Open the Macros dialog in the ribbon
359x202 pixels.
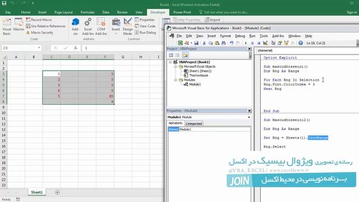click(19, 25)
